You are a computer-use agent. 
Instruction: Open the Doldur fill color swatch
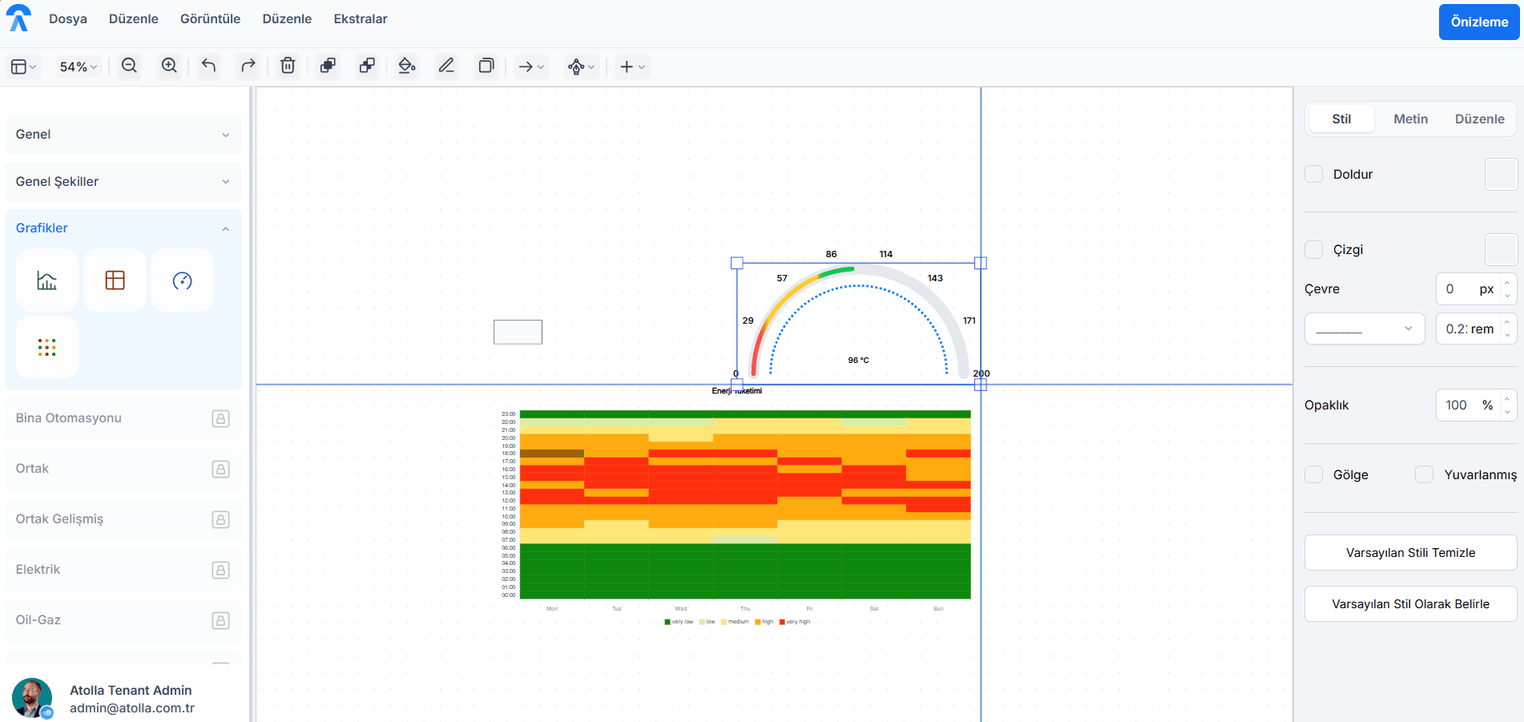pyautogui.click(x=1501, y=174)
